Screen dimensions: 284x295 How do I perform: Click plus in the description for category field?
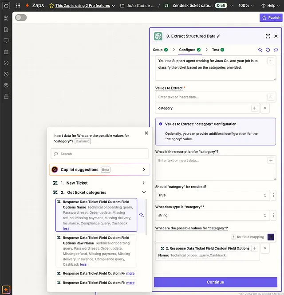pyautogui.click(x=271, y=161)
